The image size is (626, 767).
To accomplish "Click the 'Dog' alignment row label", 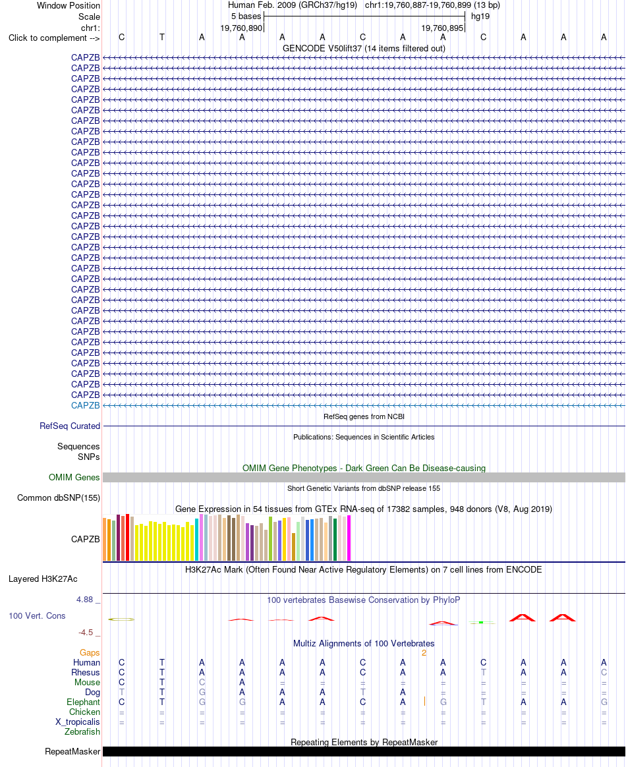I will pyautogui.click(x=92, y=692).
